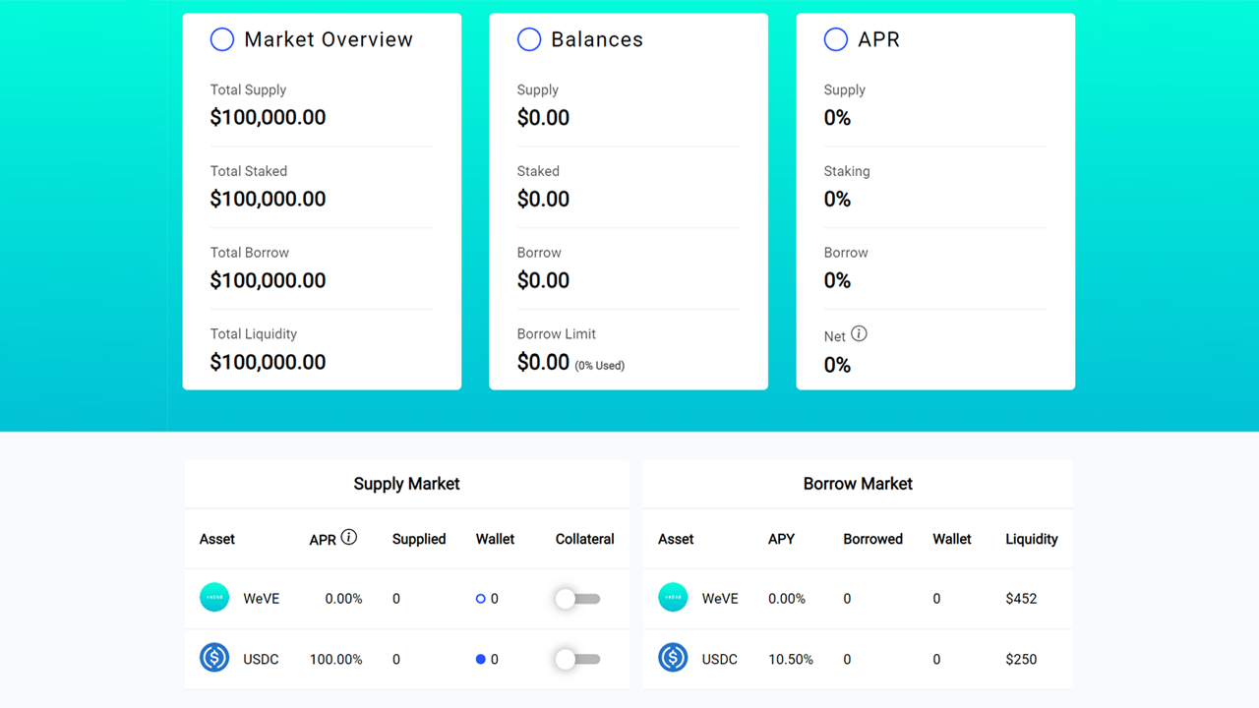
Task: Click the USDC wallet balance dot in Supply Market
Action: tap(481, 659)
